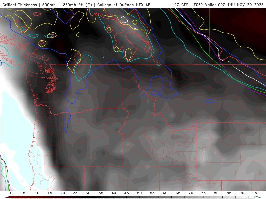266x199 pixels.
Task: Click the "60" tick on the humidity scale
Action: (x=165, y=193)
